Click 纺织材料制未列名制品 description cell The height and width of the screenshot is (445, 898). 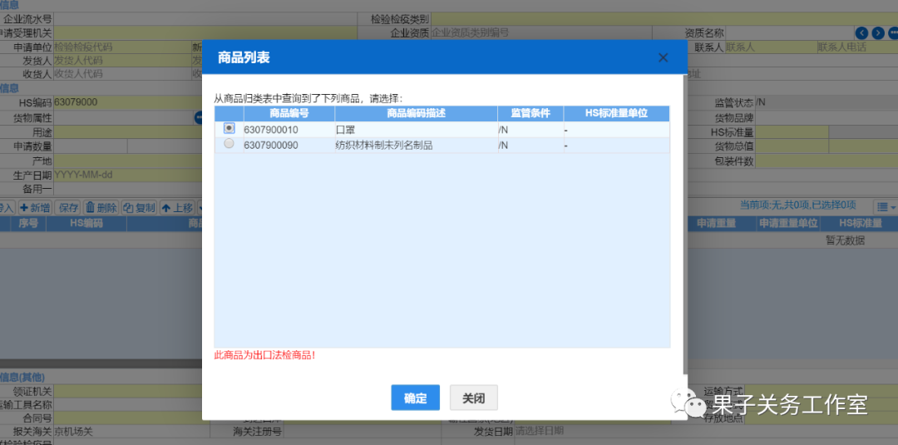tap(416, 146)
